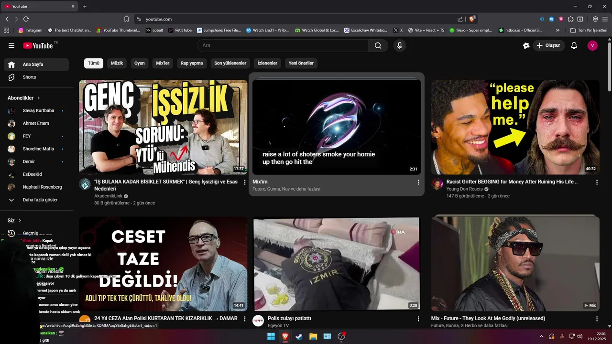The width and height of the screenshot is (612, 344).
Task: Click the taskbar volume icon
Action: point(580,336)
